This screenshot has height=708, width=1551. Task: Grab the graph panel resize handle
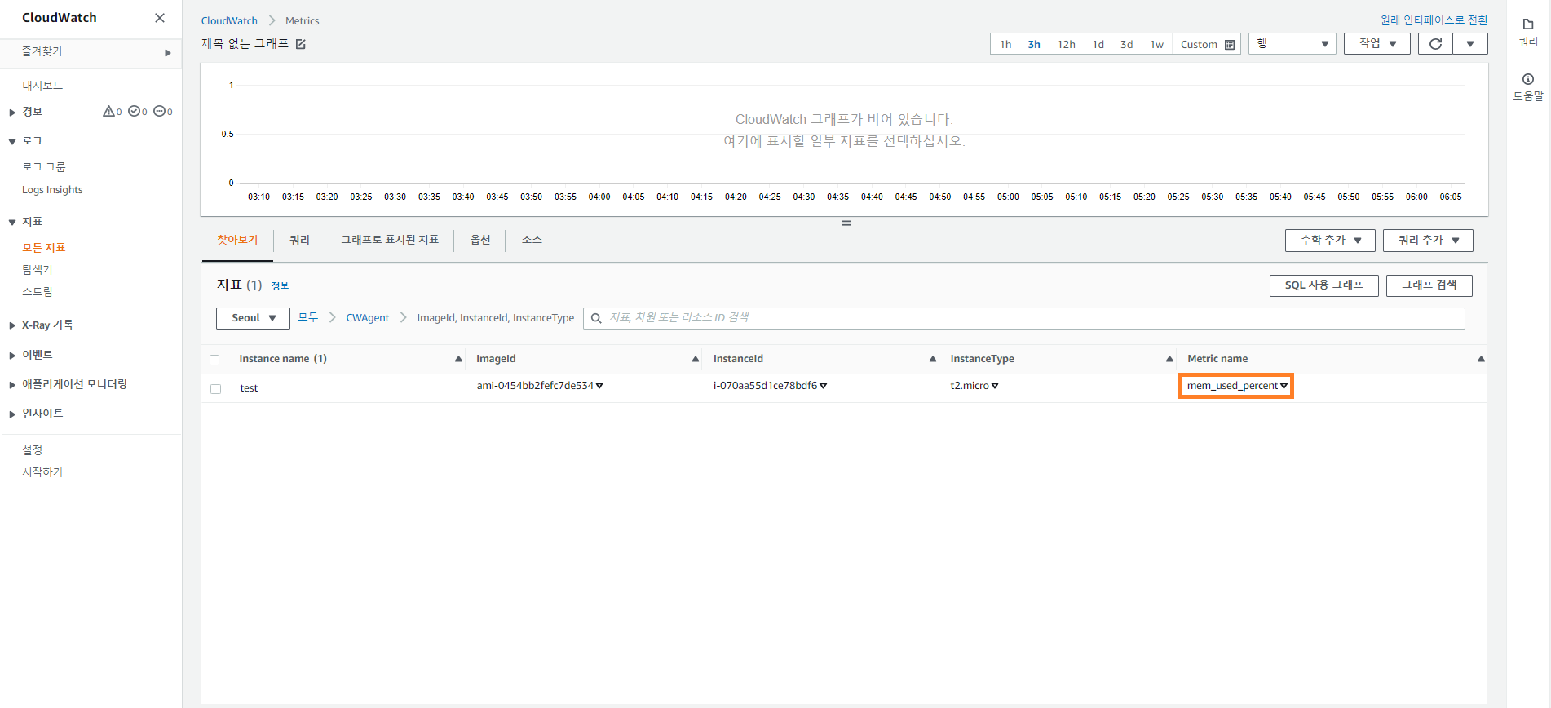pyautogui.click(x=846, y=223)
